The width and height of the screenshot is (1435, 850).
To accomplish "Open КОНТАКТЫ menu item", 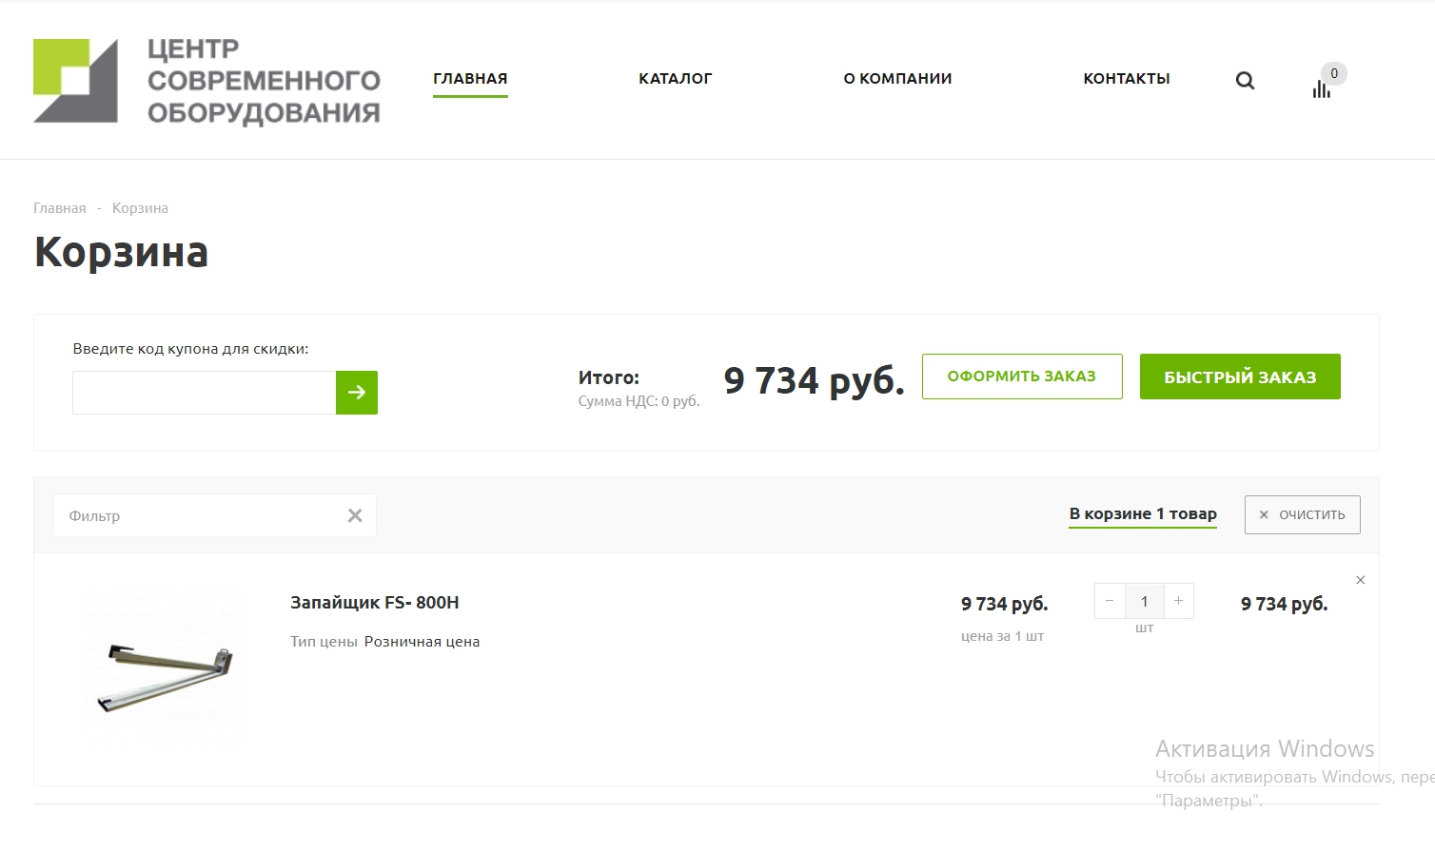I will click(1127, 79).
